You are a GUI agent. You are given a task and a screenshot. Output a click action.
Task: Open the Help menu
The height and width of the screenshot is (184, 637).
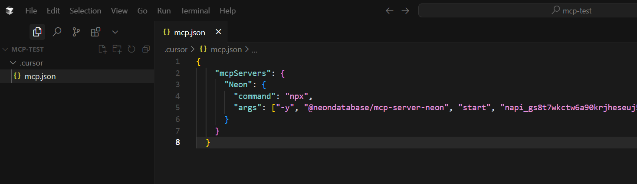click(x=228, y=11)
